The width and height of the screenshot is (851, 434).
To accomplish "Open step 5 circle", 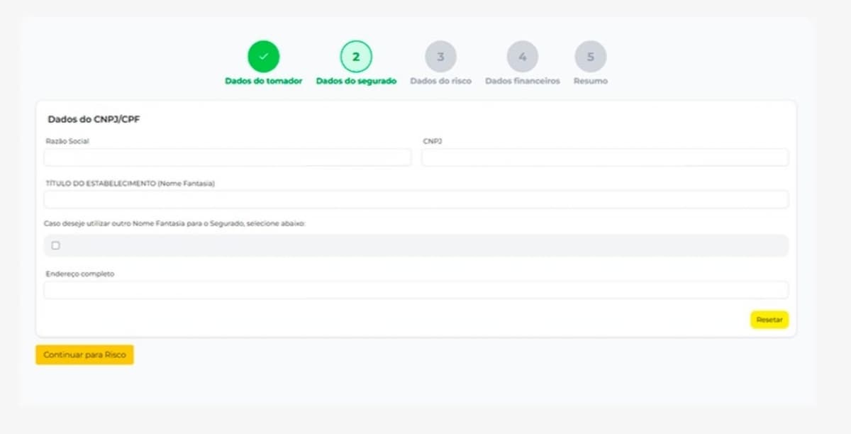I will tap(590, 57).
